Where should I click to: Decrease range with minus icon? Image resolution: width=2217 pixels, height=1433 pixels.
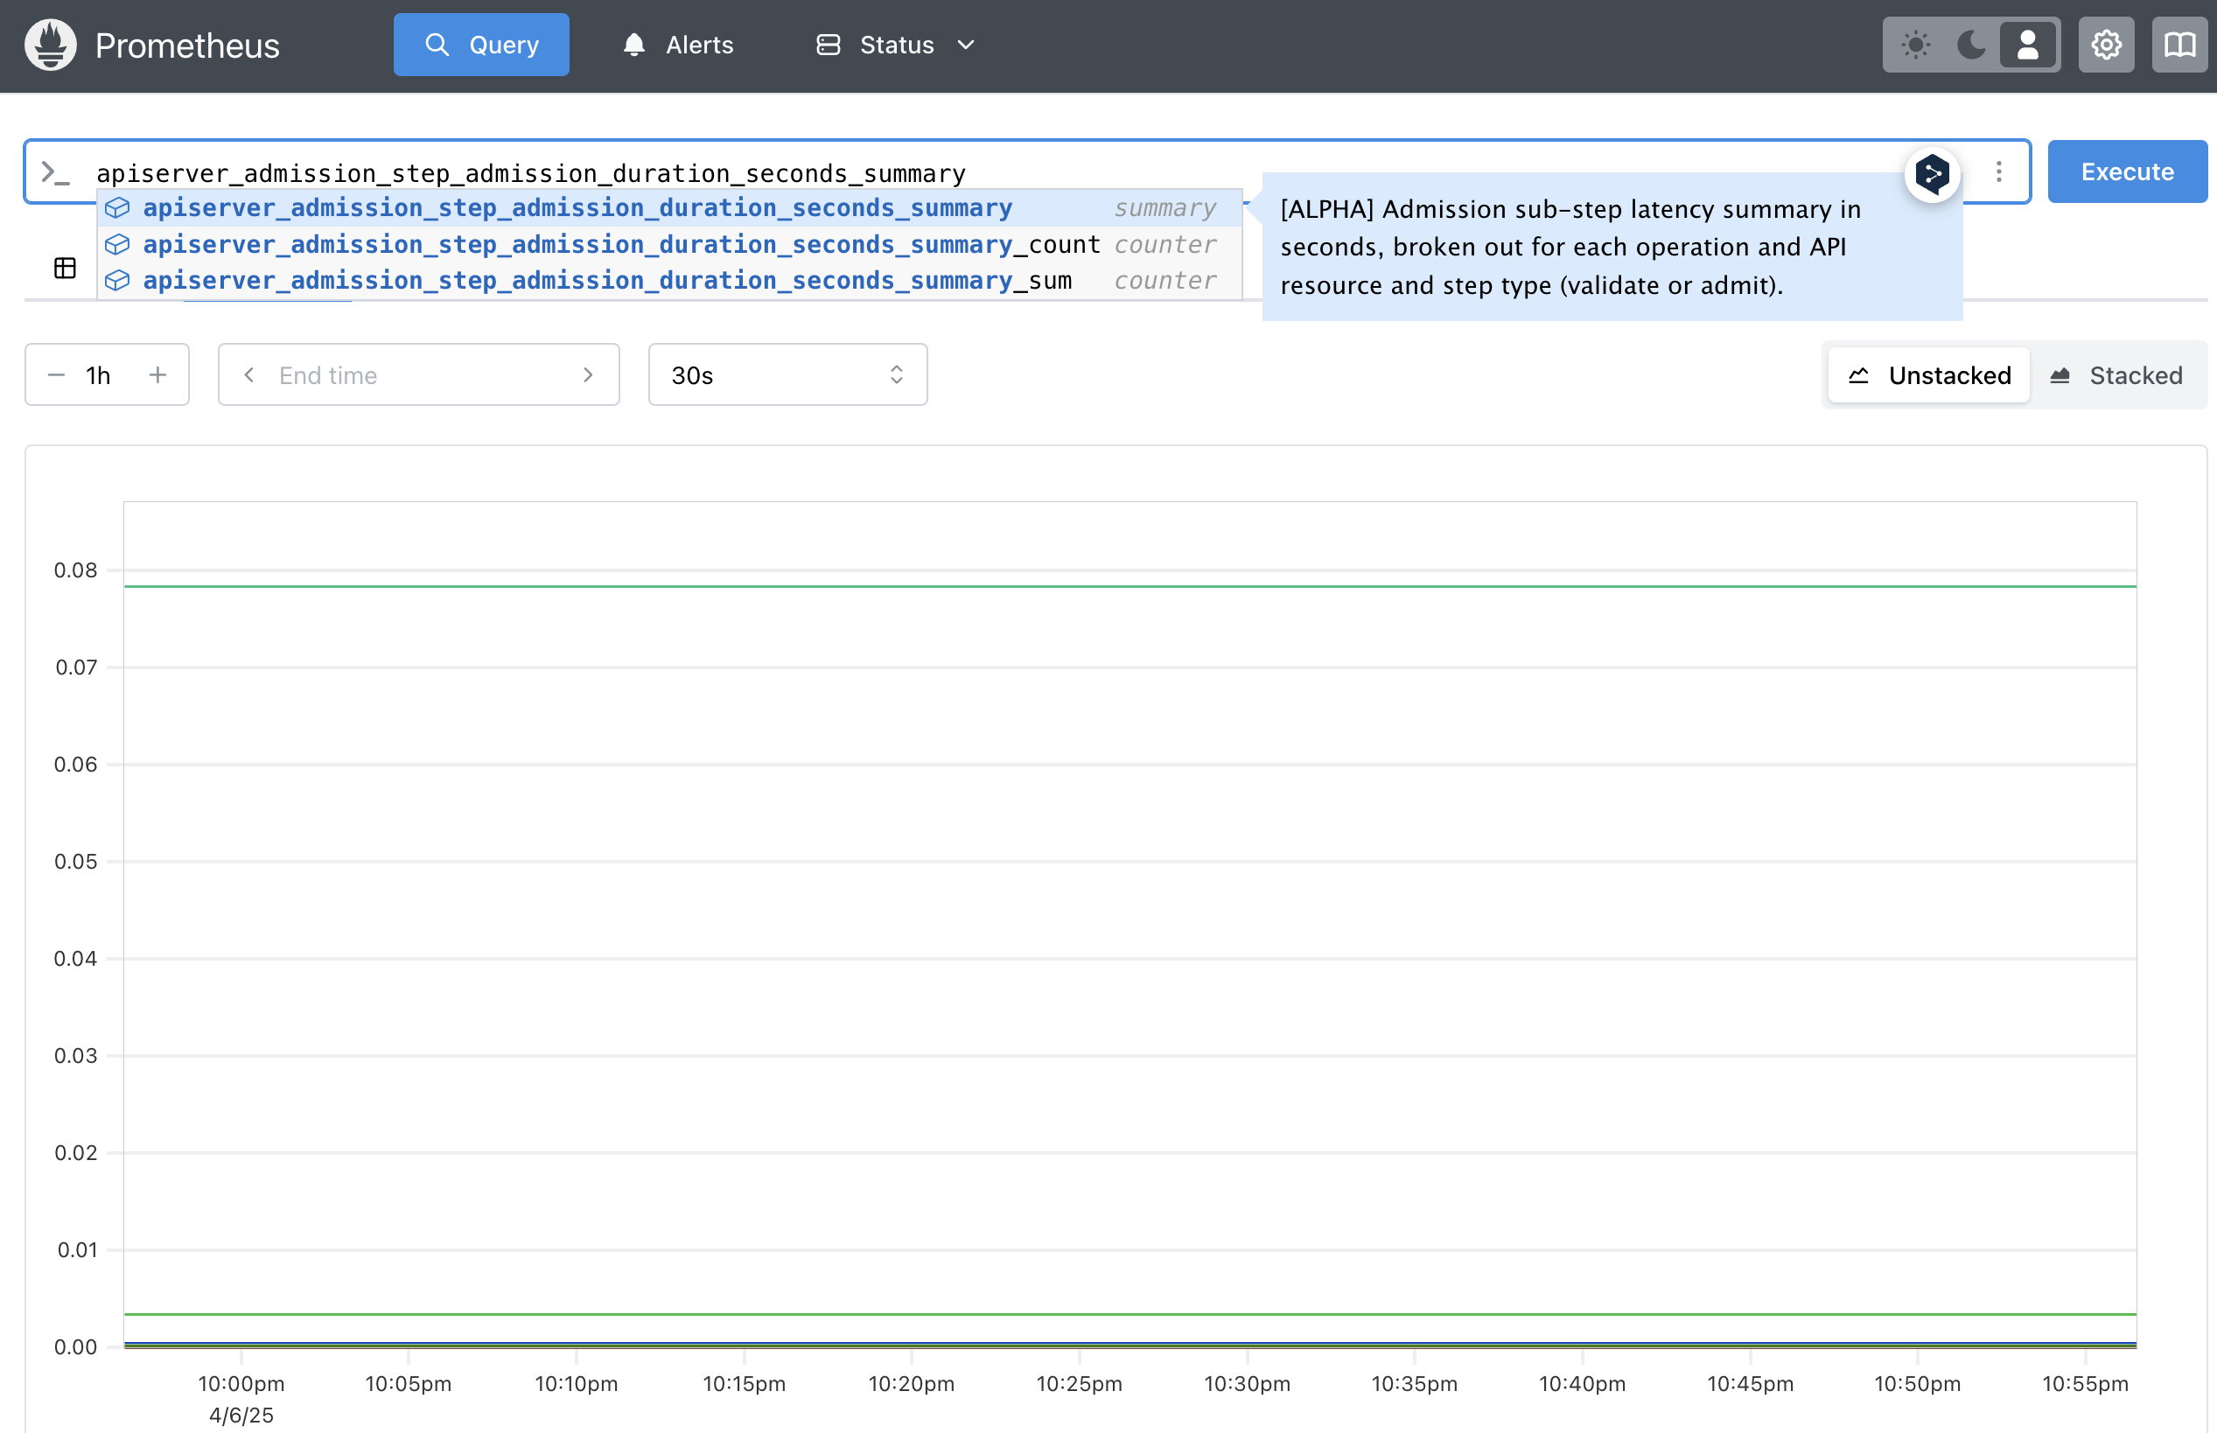[57, 375]
